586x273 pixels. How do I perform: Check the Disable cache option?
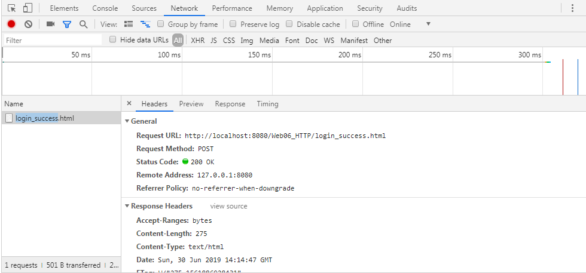click(289, 24)
